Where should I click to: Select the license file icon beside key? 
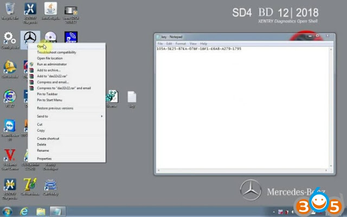[x=112, y=99]
